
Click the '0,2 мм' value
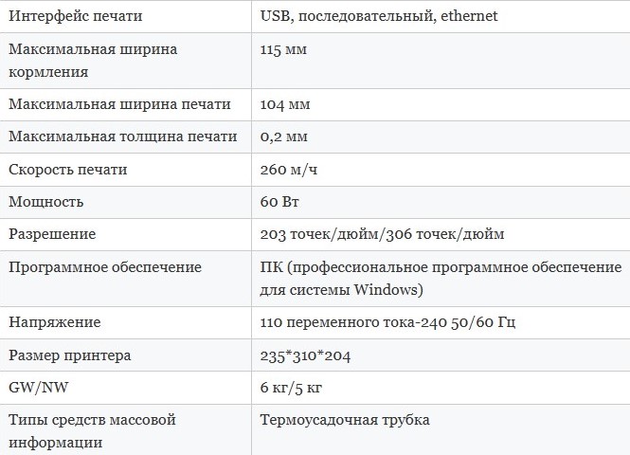pyautogui.click(x=283, y=136)
